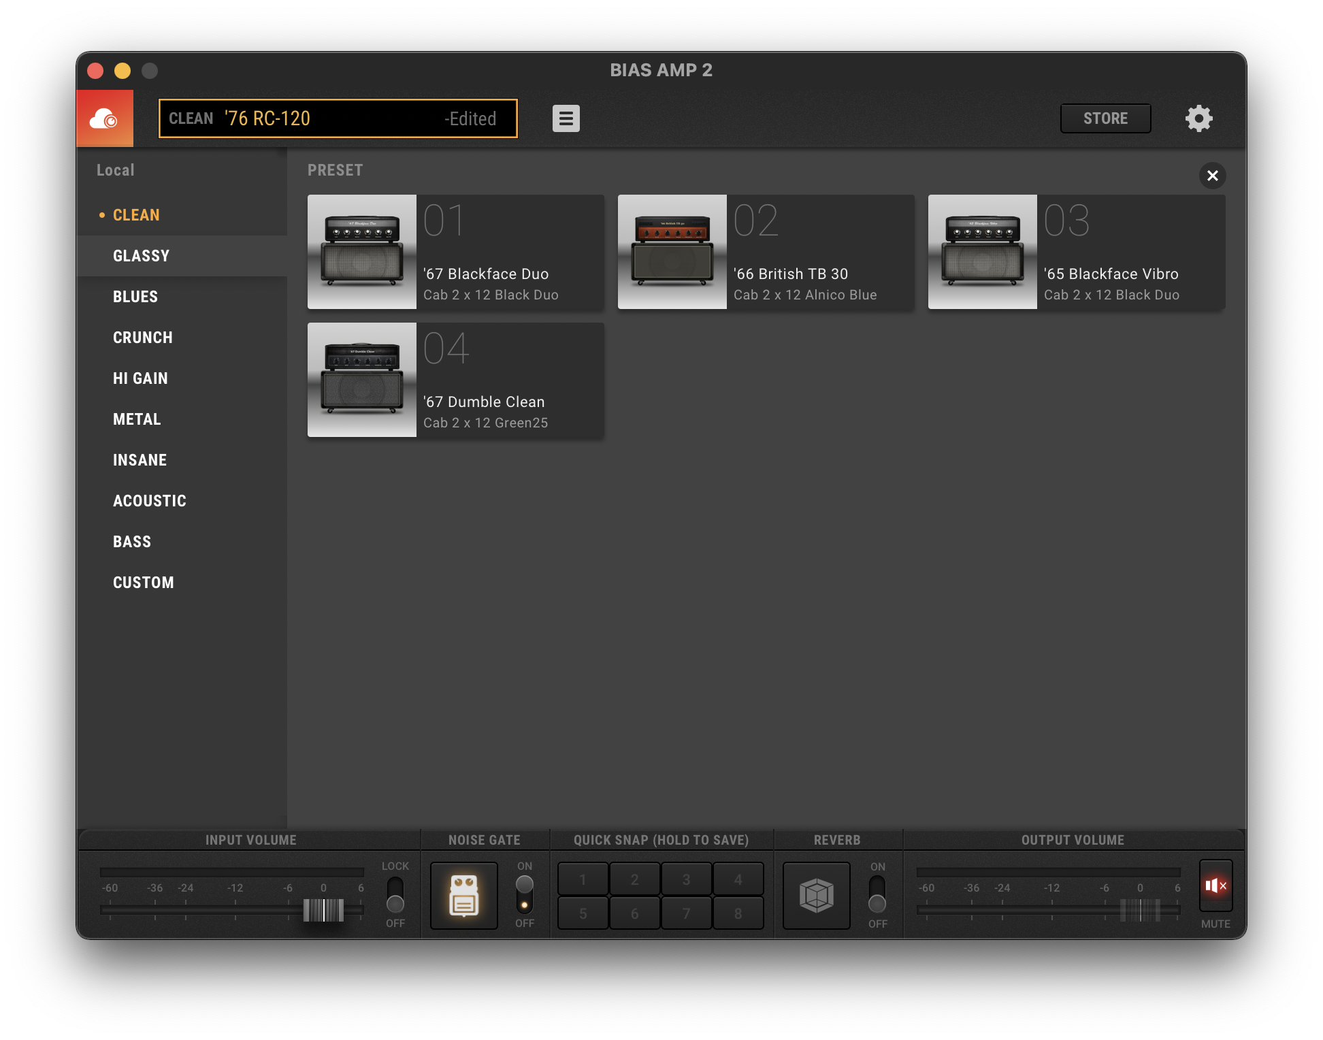
Task: Switch the noise gate to OFF
Action: [524, 905]
